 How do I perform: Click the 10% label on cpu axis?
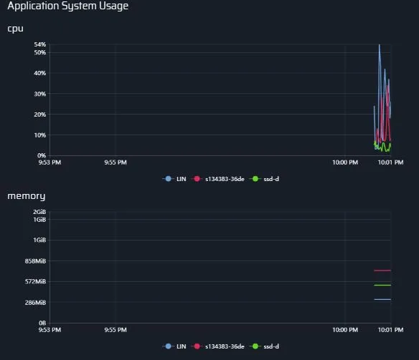point(40,135)
